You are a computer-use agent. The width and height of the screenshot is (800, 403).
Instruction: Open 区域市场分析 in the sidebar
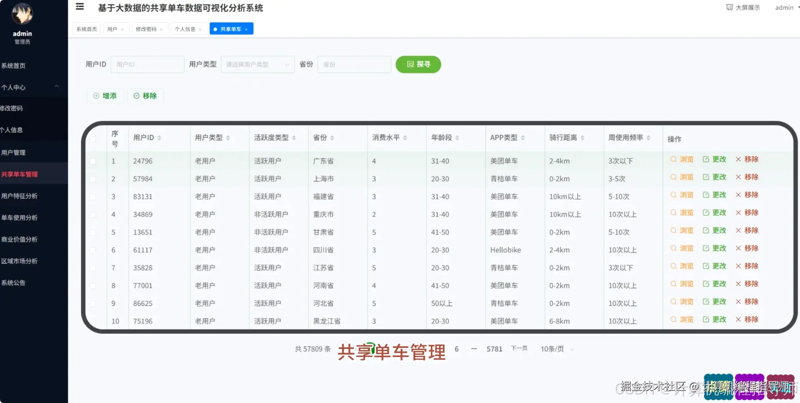coord(34,261)
